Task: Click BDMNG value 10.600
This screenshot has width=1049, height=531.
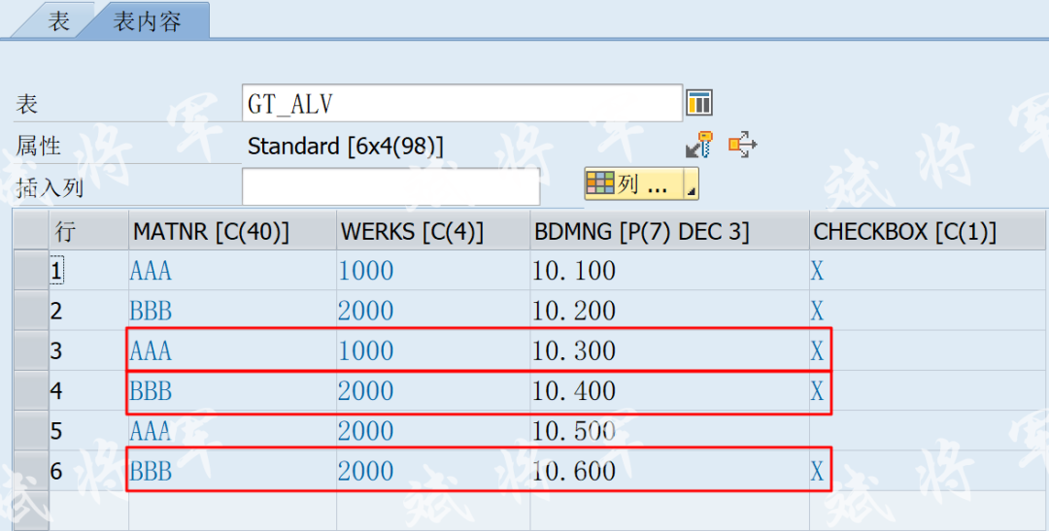Action: 574,472
